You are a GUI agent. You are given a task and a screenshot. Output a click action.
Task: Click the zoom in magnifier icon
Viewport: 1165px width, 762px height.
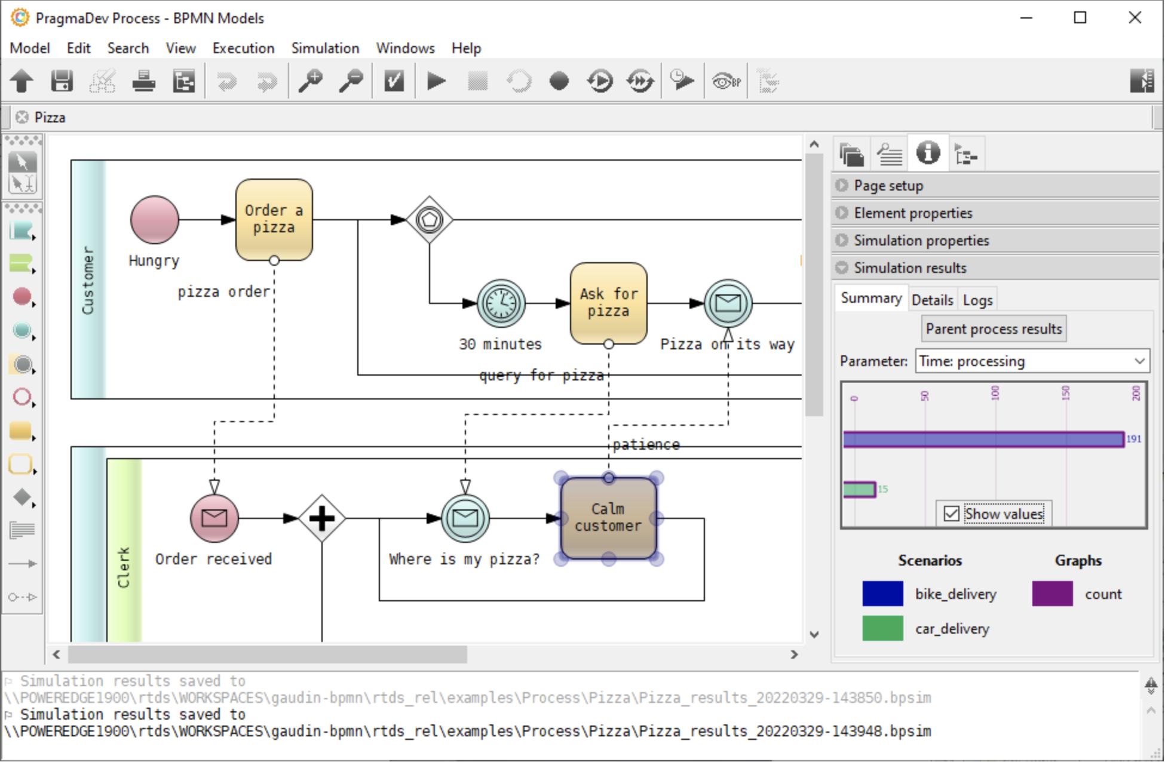pyautogui.click(x=310, y=81)
